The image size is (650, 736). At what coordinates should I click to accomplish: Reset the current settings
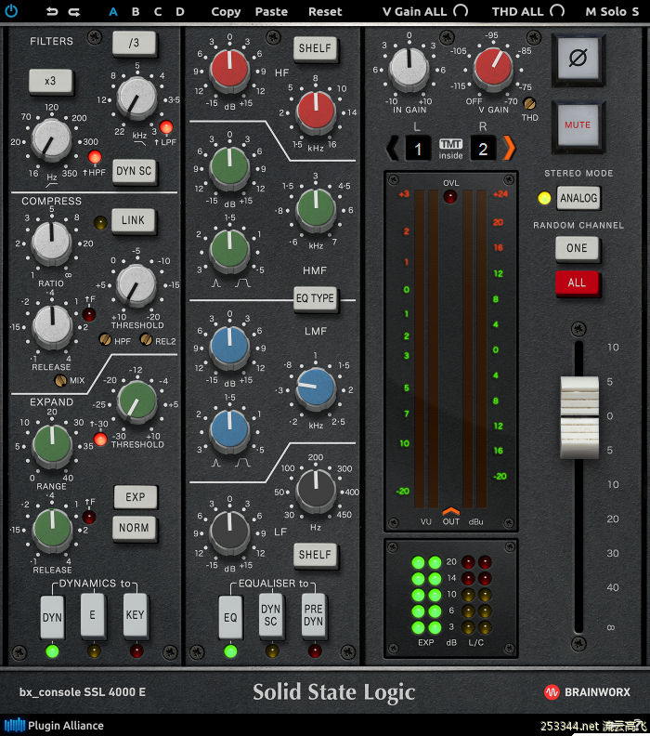click(x=325, y=12)
